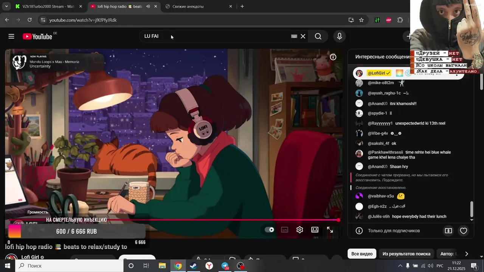
Task: Open Yandex Browser from the taskbar
Action: (x=209, y=266)
